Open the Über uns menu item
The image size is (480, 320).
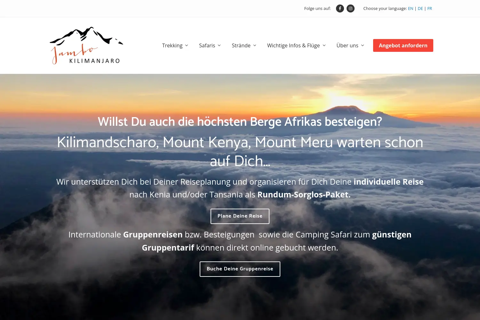(x=347, y=45)
